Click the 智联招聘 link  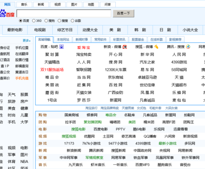pyautogui.click(x=84, y=70)
